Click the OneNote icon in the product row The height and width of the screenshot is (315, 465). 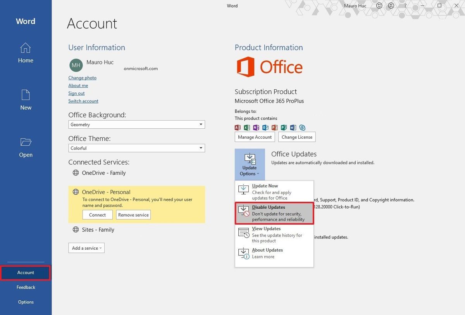256,127
